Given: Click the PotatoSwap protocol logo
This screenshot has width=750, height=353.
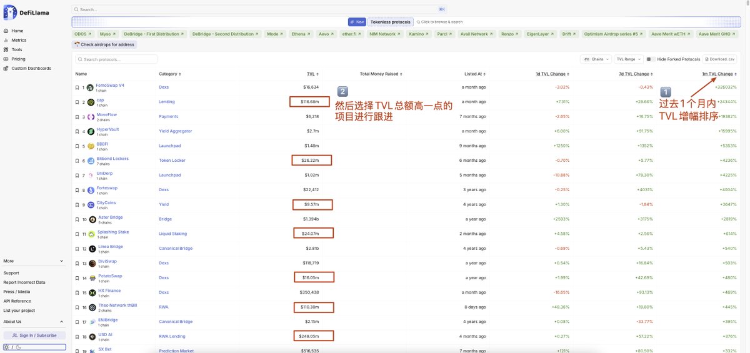Looking at the screenshot, I should pos(92,278).
